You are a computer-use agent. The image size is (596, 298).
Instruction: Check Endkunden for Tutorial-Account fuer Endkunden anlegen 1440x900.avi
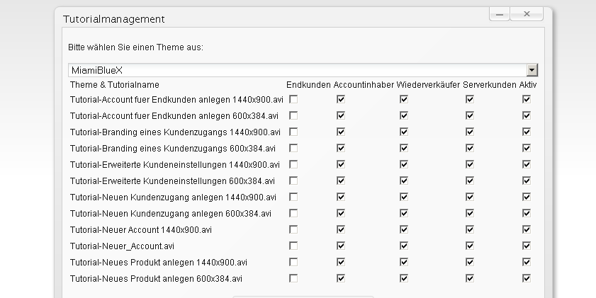pos(293,99)
